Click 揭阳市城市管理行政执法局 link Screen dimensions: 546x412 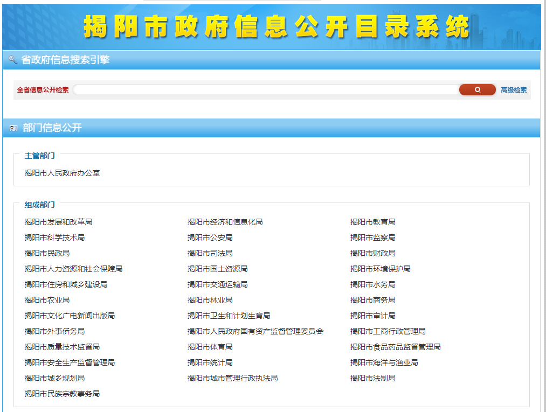[233, 379]
